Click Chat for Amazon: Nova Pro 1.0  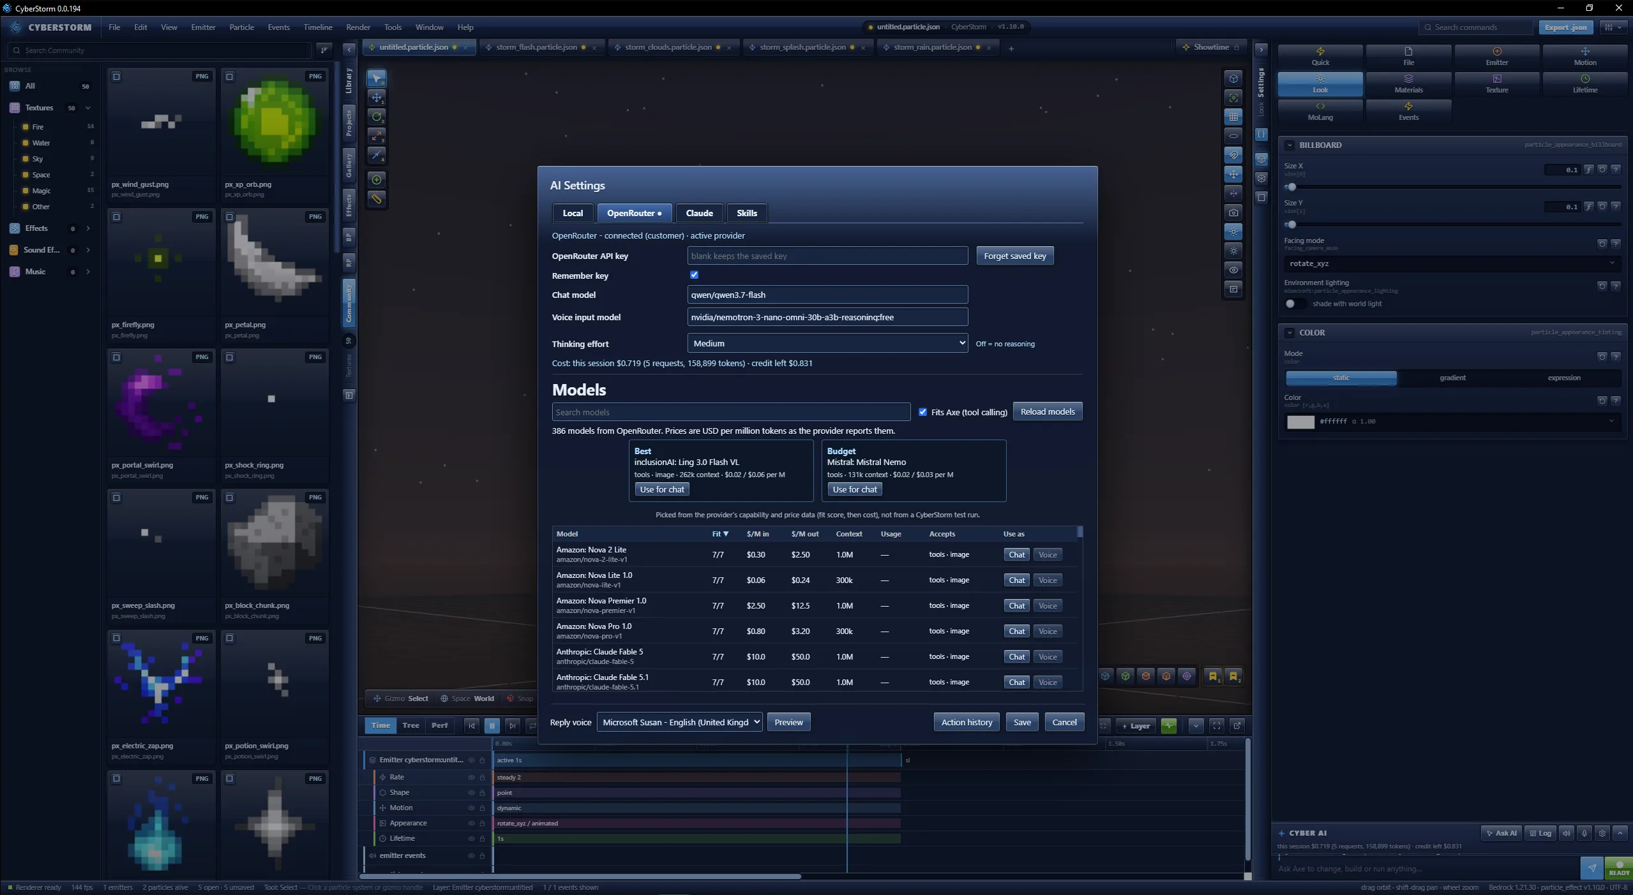point(1016,631)
